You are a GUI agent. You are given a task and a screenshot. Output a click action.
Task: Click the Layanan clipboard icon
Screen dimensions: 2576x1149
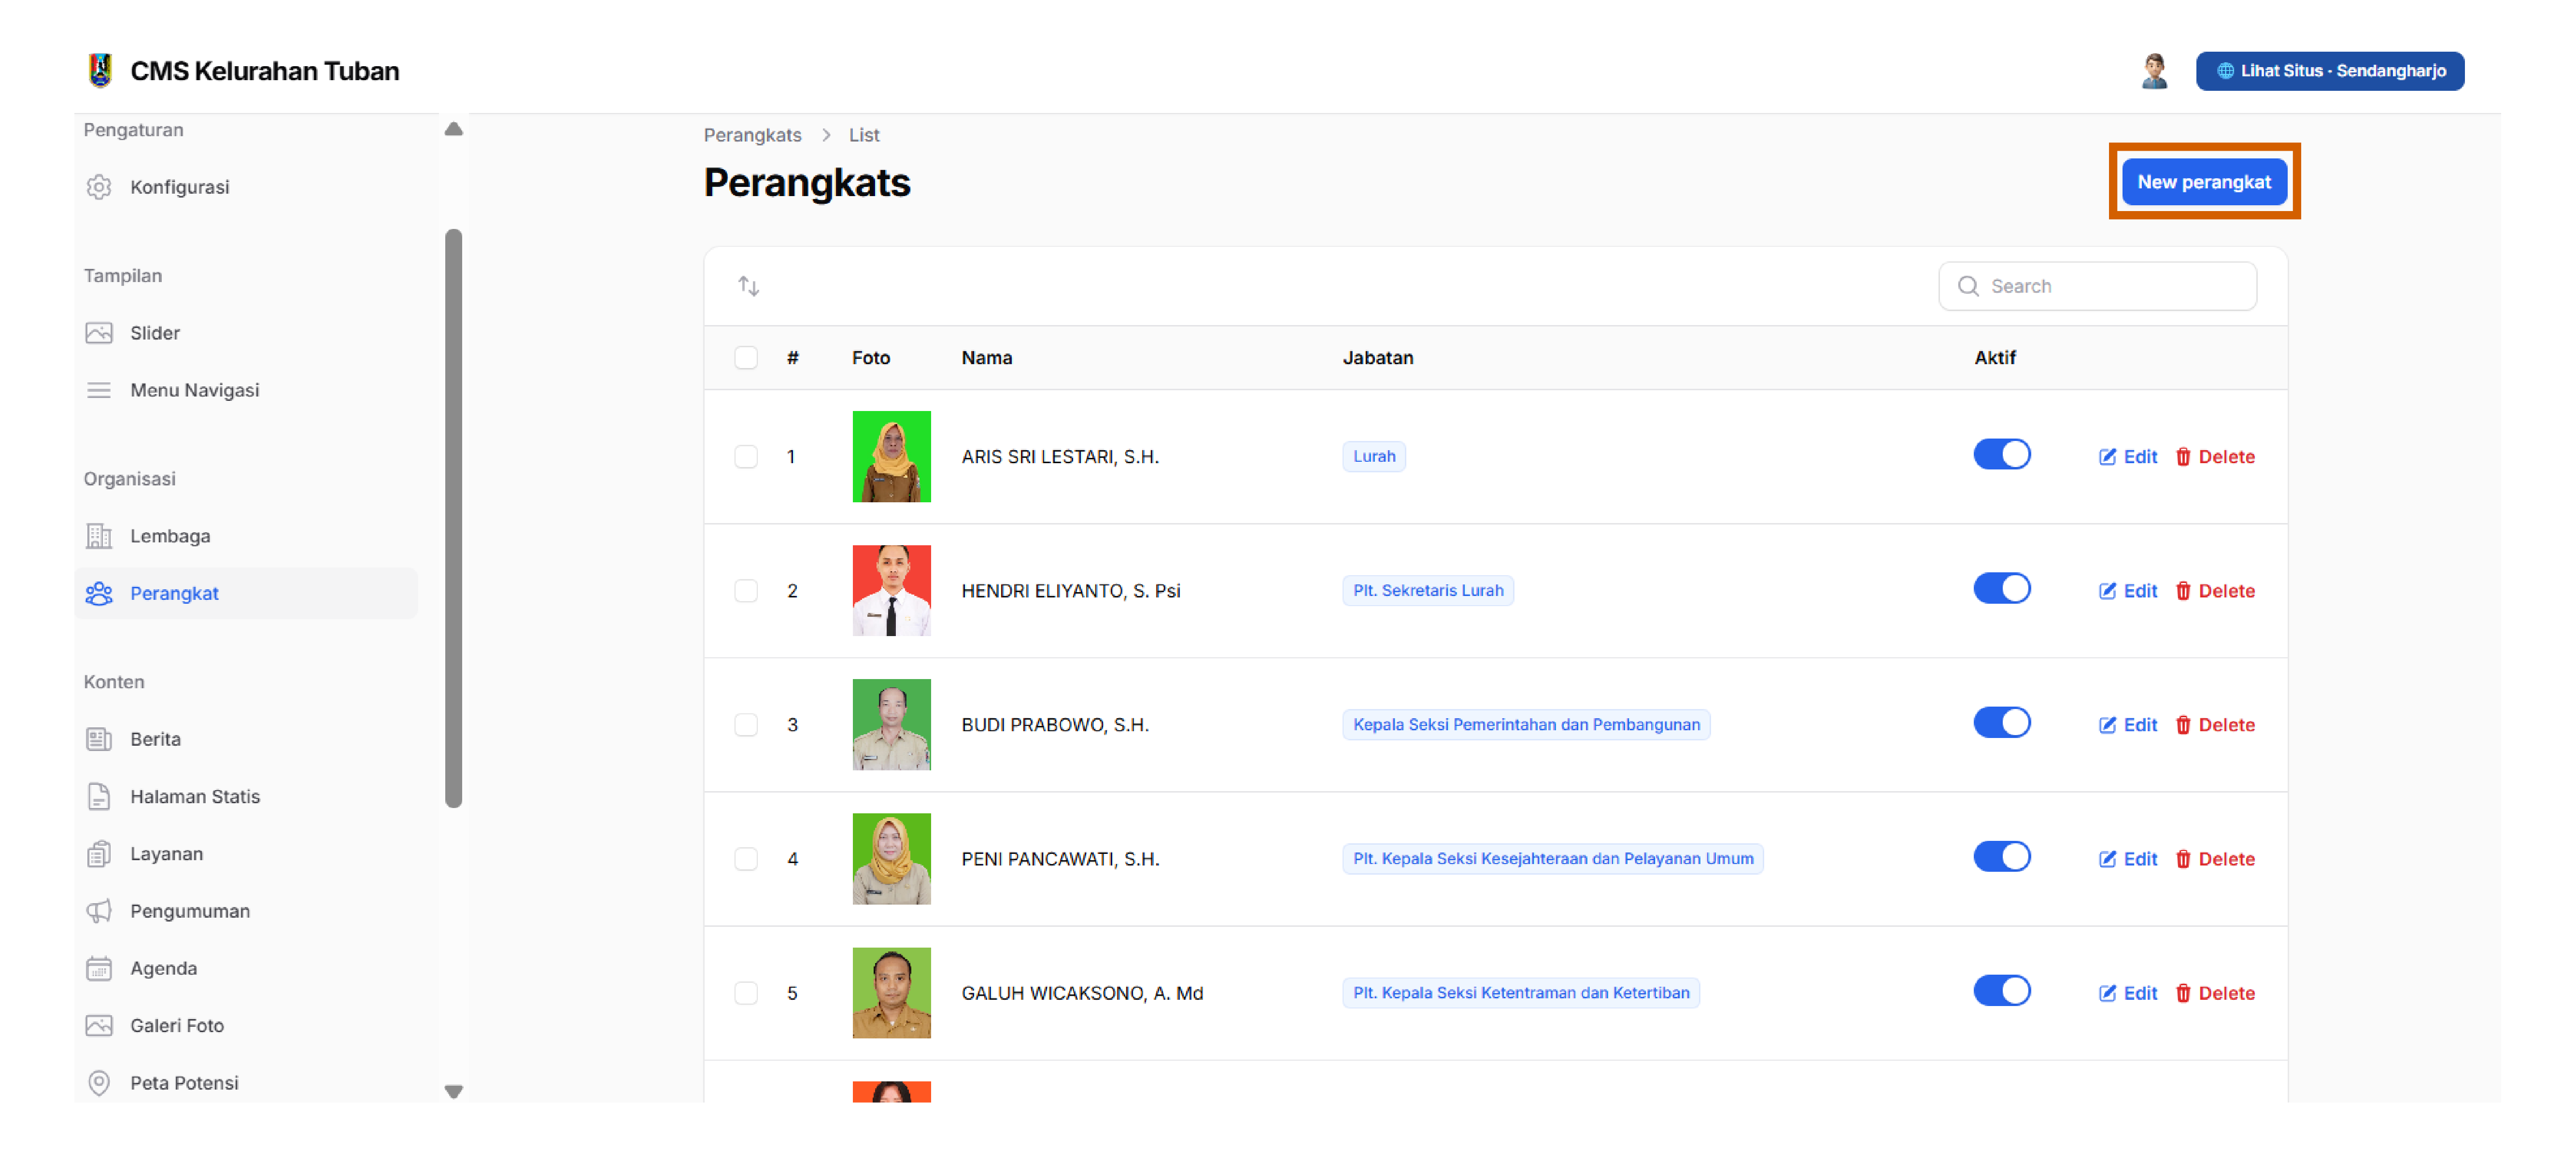pos(99,854)
